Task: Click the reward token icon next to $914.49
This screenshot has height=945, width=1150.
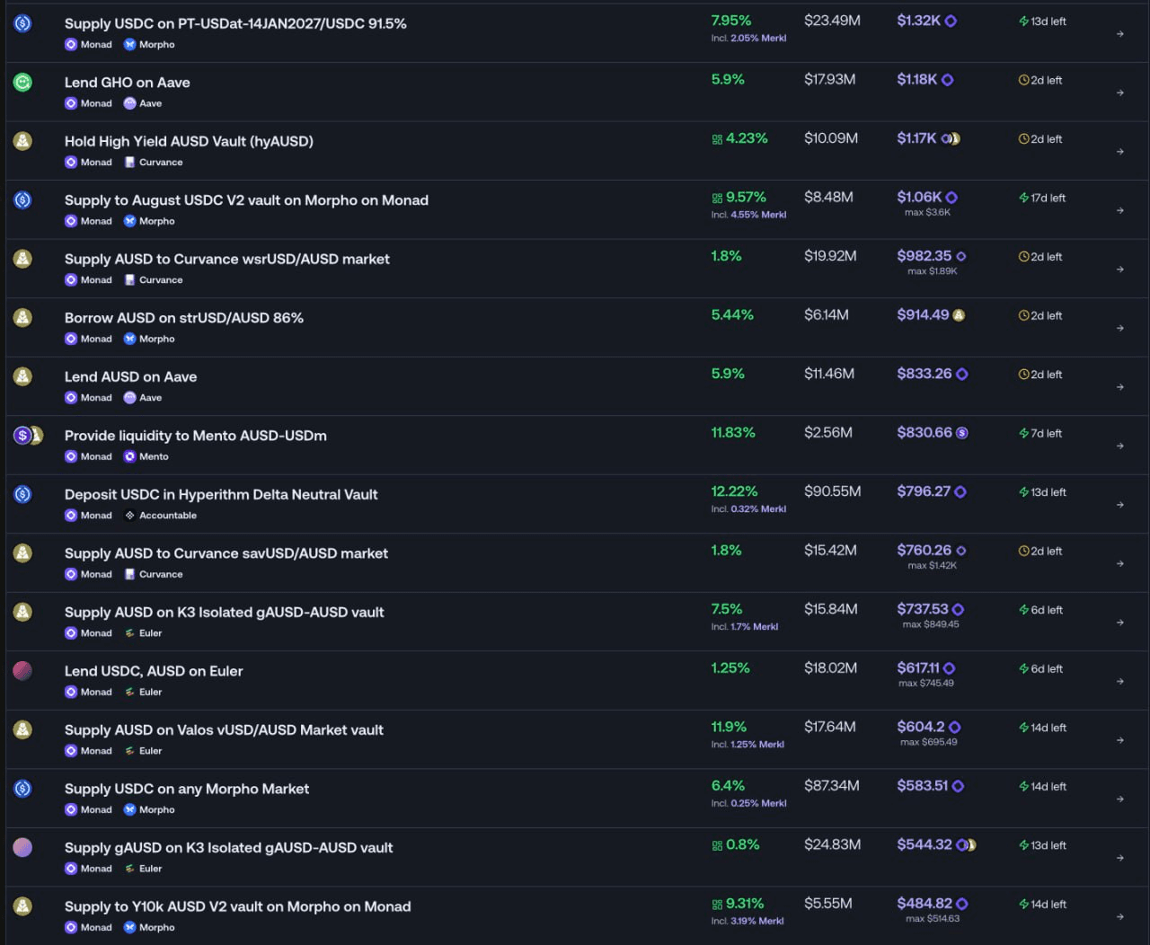Action: pos(959,315)
